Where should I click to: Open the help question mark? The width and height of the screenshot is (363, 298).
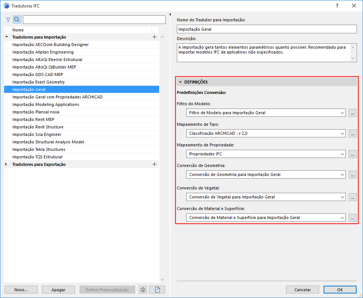(337, 6)
